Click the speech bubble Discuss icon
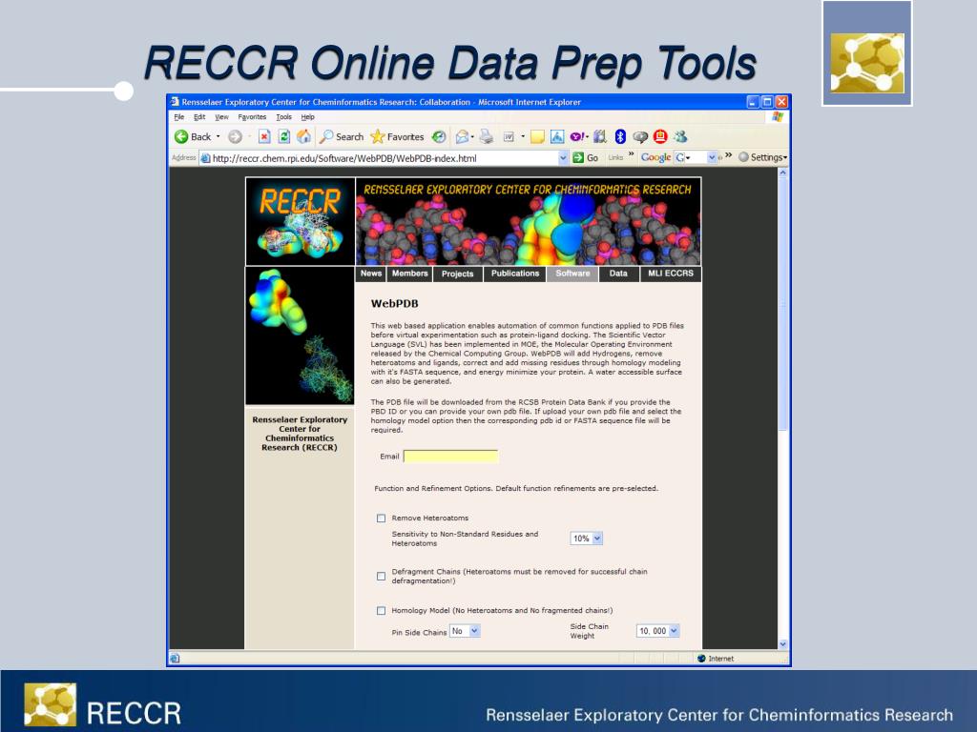The image size is (977, 732). coord(640,136)
